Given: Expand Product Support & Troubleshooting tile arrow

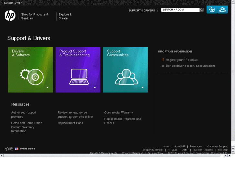Looking at the screenshot, I should coord(95,87).
